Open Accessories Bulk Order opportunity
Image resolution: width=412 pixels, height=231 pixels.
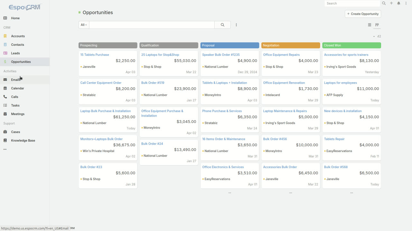(x=280, y=167)
